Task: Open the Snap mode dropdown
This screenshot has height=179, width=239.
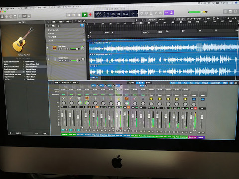Action: 166,19
